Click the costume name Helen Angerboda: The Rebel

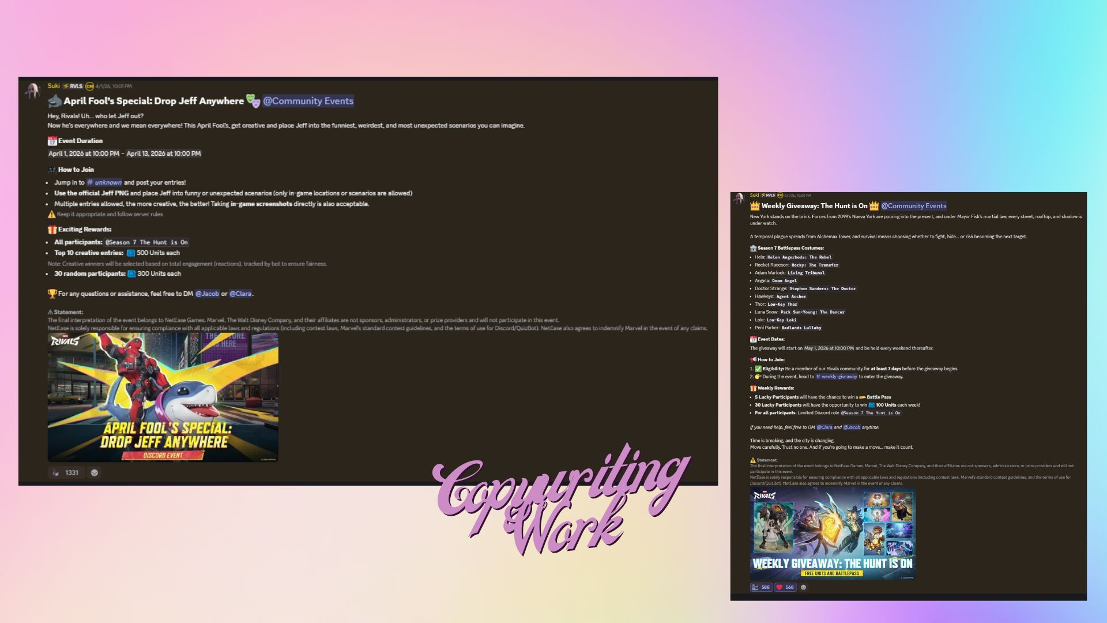tap(799, 257)
